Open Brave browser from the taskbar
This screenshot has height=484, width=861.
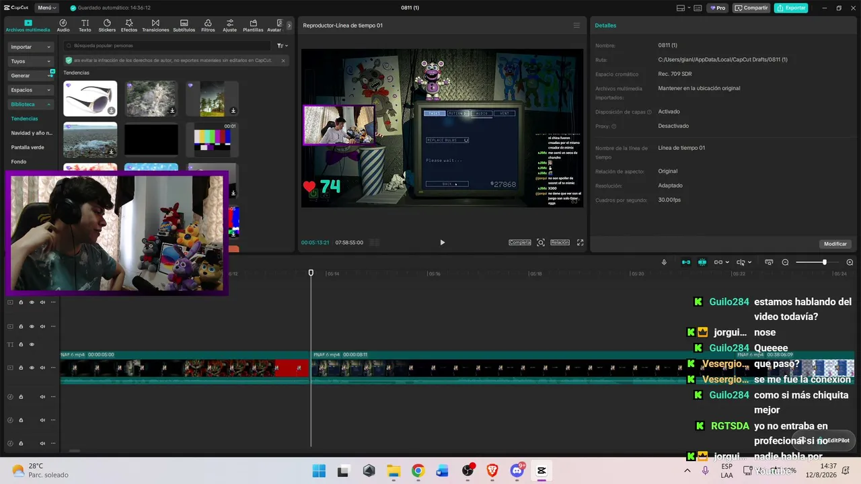492,471
